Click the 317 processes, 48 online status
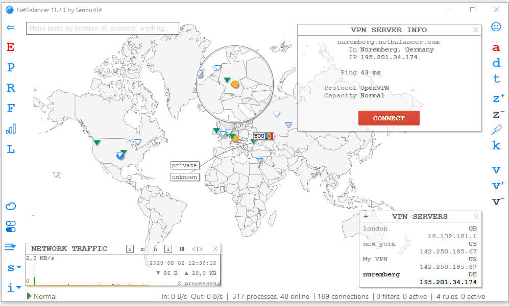 (x=271, y=296)
